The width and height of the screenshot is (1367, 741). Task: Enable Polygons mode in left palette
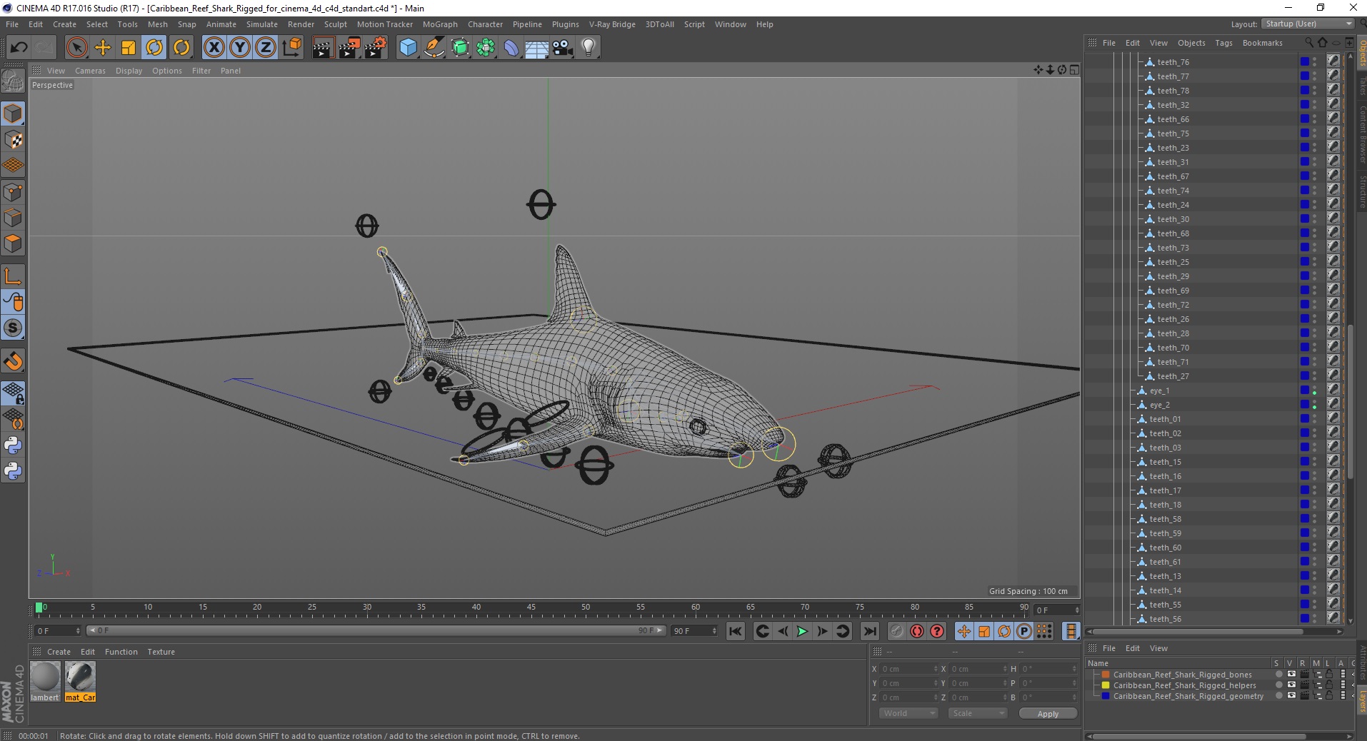[13, 243]
